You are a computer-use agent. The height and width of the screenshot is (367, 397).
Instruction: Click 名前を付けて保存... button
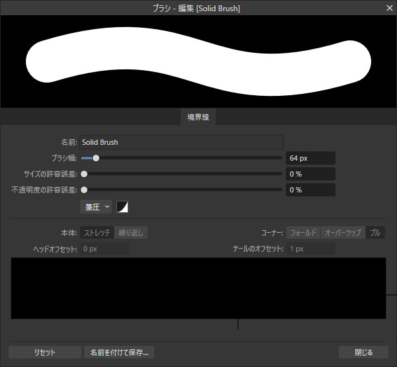[x=119, y=352]
